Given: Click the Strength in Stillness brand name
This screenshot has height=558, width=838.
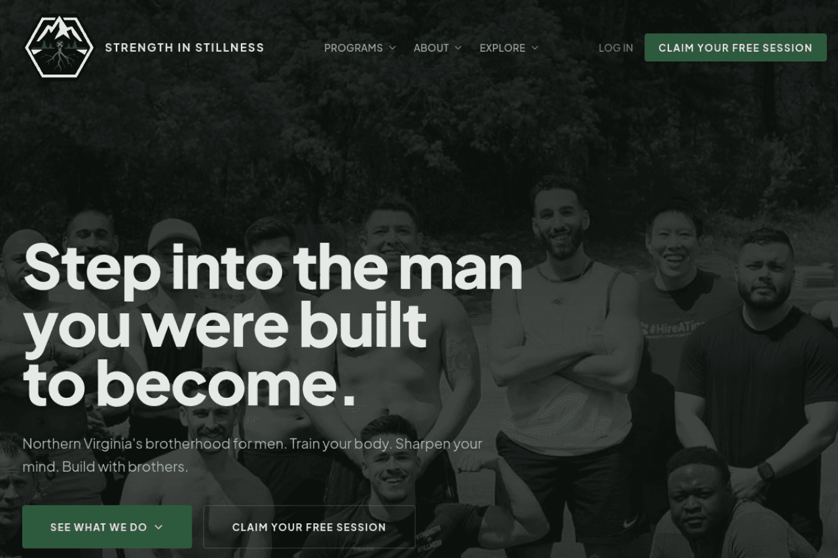Looking at the screenshot, I should [x=185, y=48].
